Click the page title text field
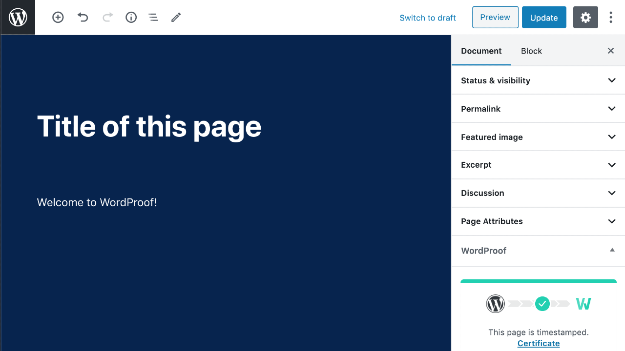Viewport: 625px width, 351px height. pyautogui.click(x=149, y=126)
